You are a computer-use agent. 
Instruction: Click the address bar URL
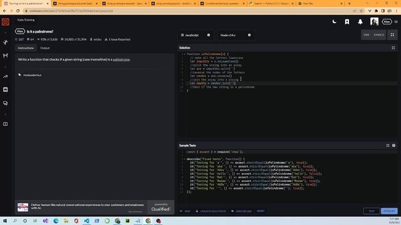[71, 11]
